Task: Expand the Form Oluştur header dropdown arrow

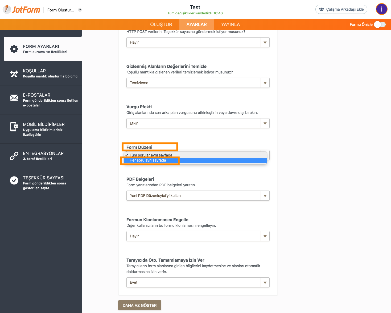Action: (x=80, y=10)
